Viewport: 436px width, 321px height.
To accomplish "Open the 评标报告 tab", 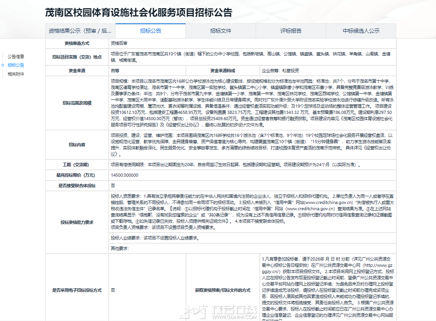I will pos(291,31).
